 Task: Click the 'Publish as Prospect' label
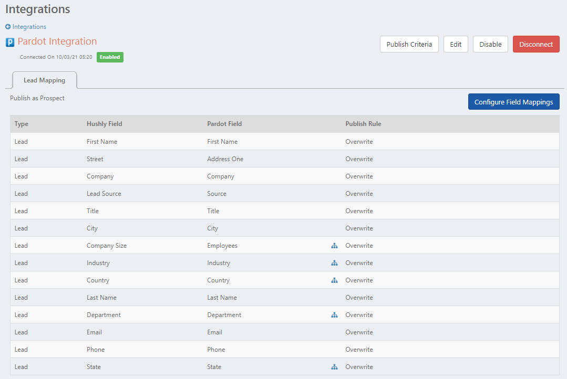tap(37, 98)
